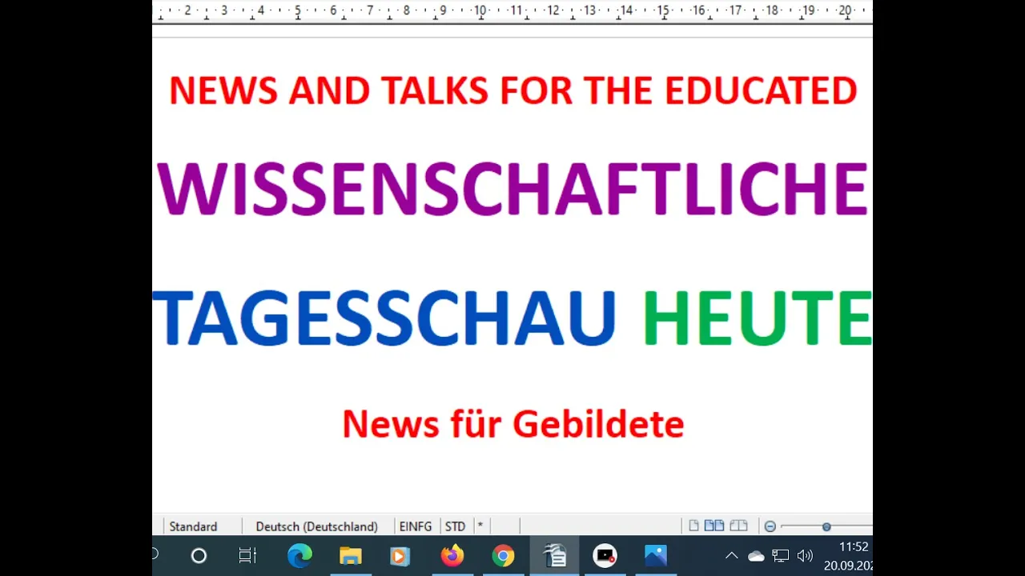Click the blue word TAGESSCHAU
This screenshot has height=576, width=1025.
(x=384, y=318)
